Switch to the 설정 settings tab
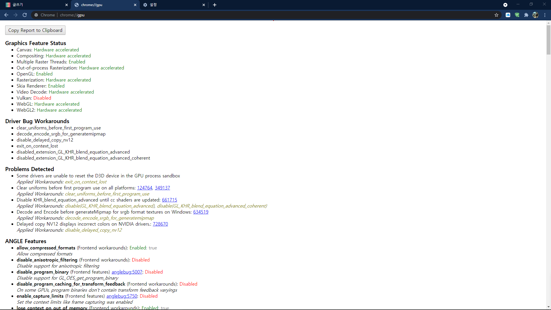Screen dimensions: 551x310 click(172, 5)
